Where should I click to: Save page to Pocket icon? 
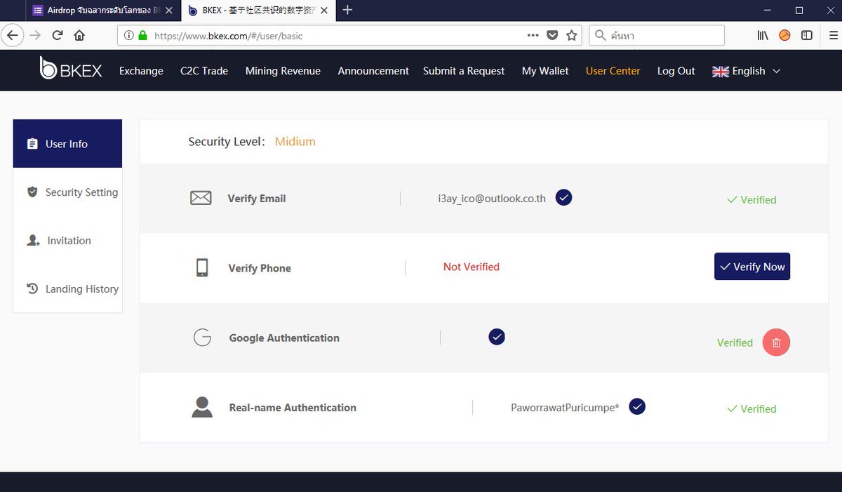click(x=552, y=35)
